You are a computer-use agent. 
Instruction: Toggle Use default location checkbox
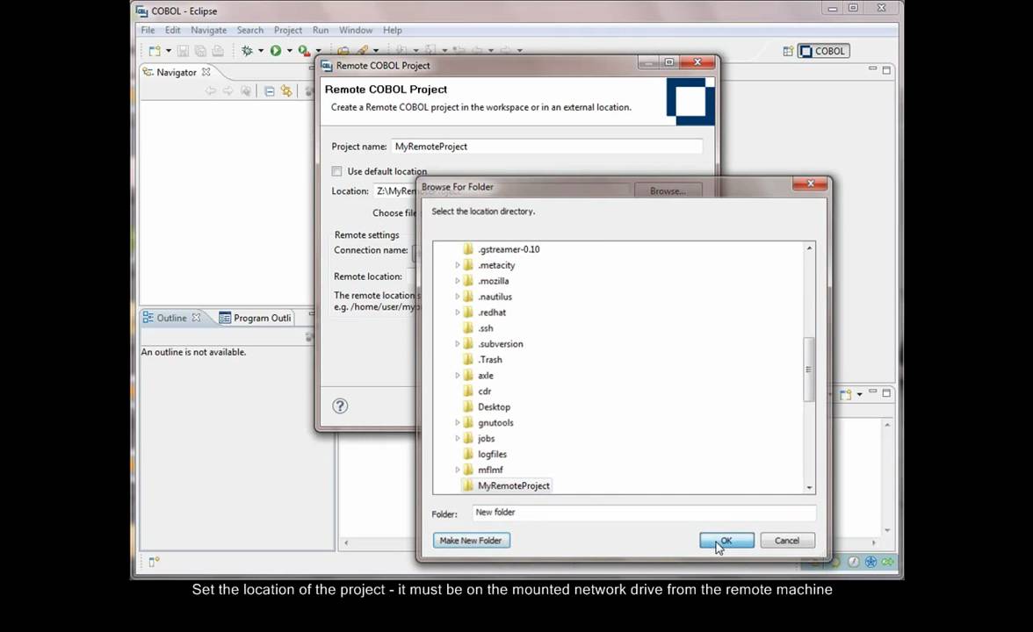click(x=336, y=171)
